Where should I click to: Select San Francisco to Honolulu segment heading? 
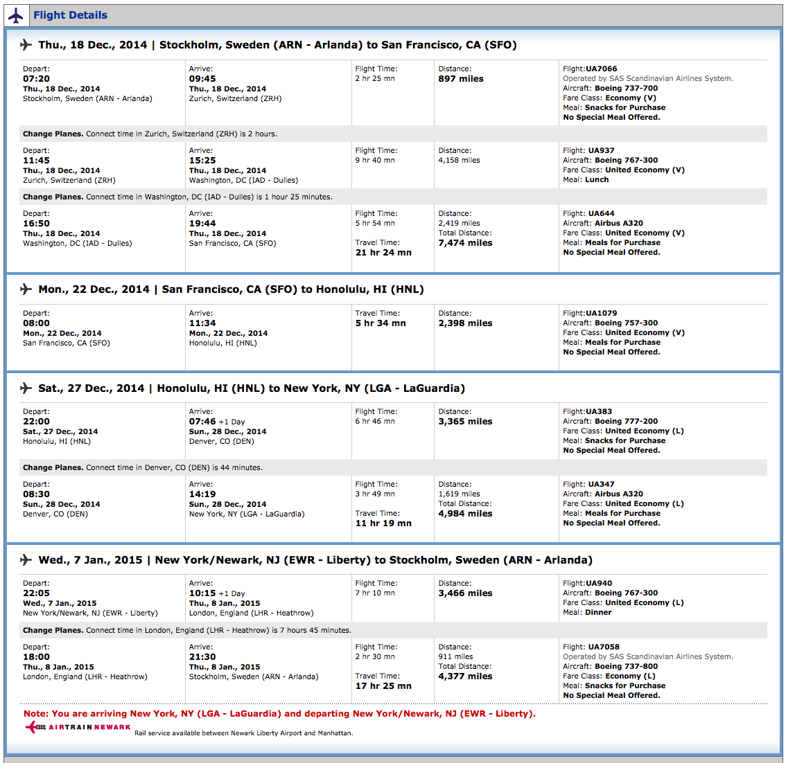pyautogui.click(x=231, y=289)
